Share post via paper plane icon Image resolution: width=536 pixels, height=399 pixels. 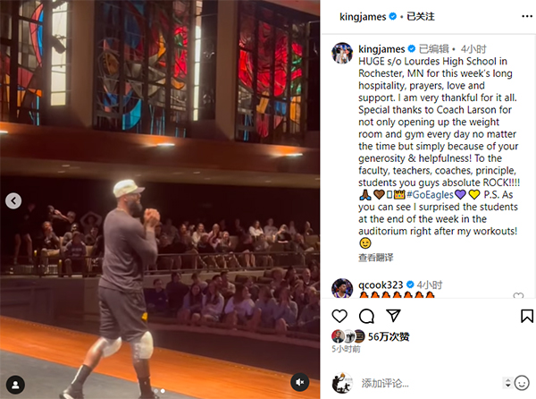pos(393,316)
